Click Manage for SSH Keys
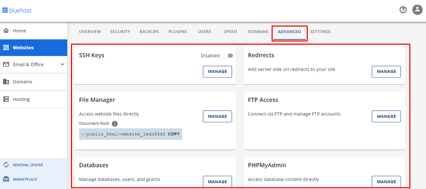 217,72
